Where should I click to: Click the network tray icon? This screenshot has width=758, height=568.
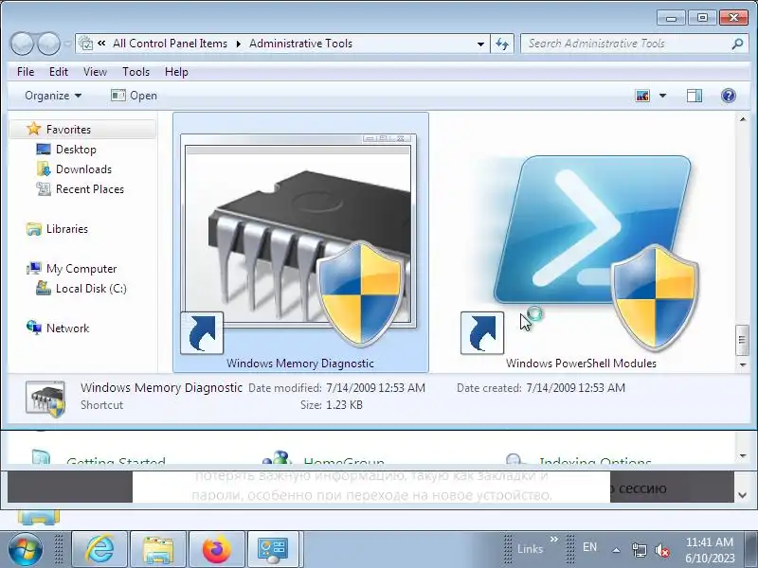tap(639, 550)
